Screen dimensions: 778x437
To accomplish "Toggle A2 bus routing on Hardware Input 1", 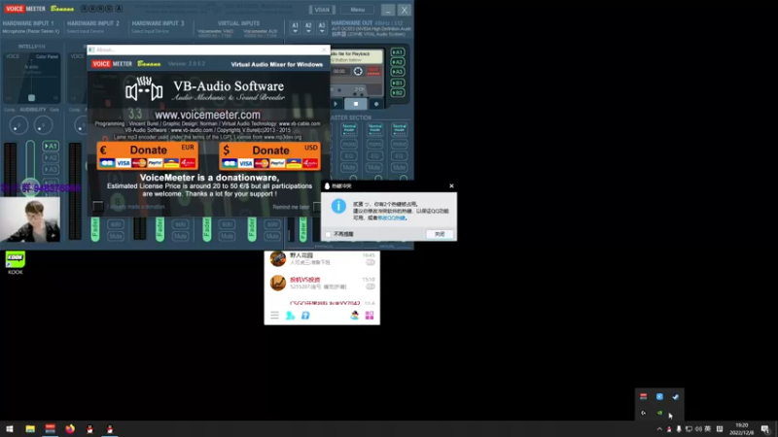I will (x=51, y=157).
